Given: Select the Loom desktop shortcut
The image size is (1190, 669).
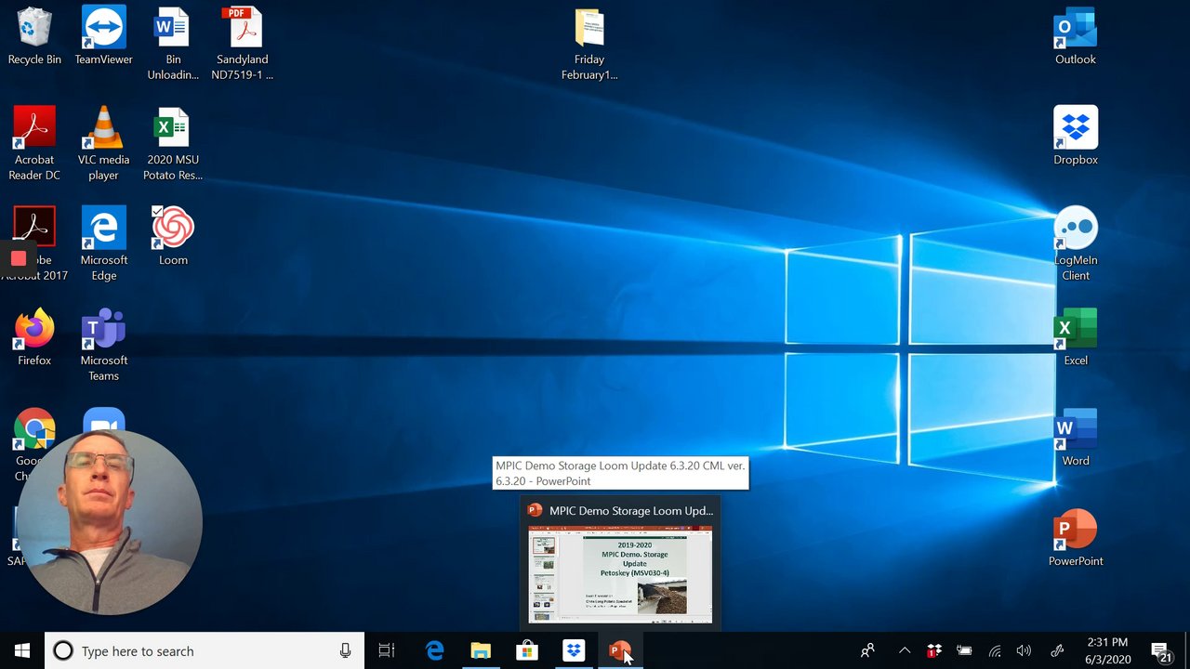Looking at the screenshot, I should tap(173, 236).
